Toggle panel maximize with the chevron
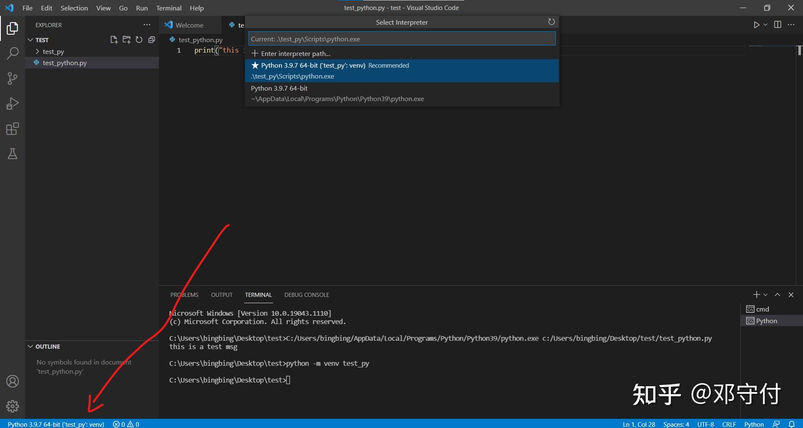 point(777,294)
